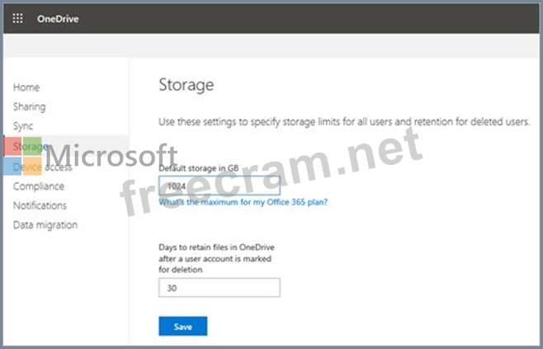Select Sync in the left navigation
The image size is (543, 349).
23,126
